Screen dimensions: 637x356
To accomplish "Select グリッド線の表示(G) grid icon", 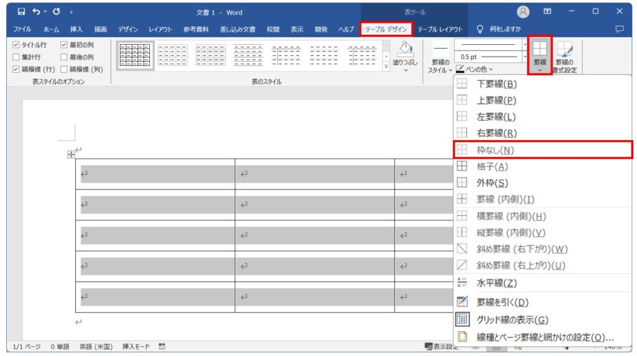I will click(x=462, y=319).
